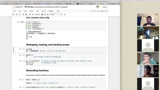The width and height of the screenshot is (160, 90).
Task: Select the first blank avatar participant tile
Action: [x=148, y=45]
